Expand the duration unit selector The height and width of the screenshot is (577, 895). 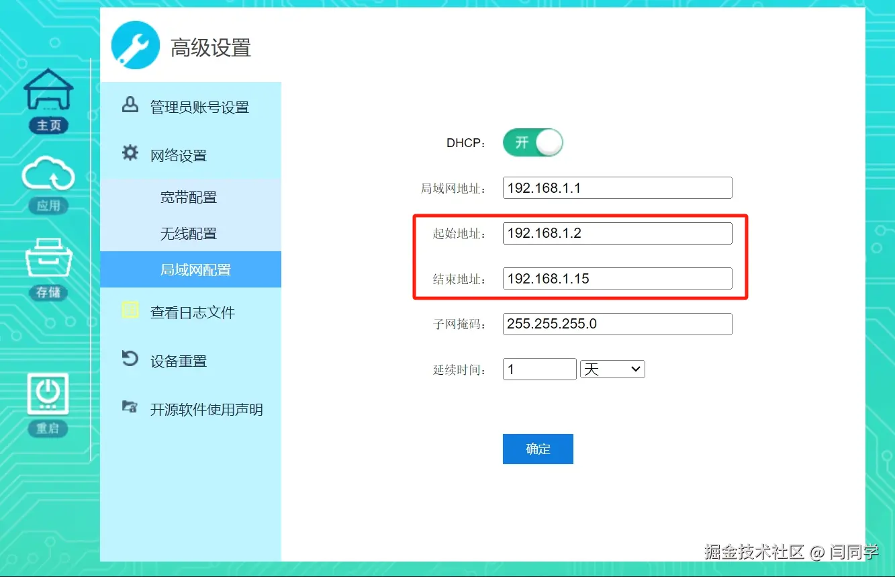pyautogui.click(x=612, y=369)
